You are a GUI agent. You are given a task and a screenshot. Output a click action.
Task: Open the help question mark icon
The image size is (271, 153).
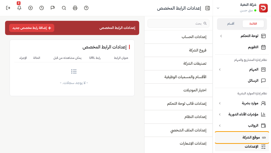click(x=86, y=8)
